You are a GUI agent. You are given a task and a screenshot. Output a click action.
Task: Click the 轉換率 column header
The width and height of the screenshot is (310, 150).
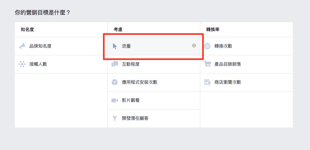click(x=213, y=30)
